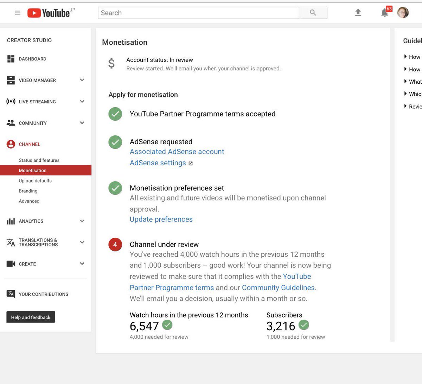The height and width of the screenshot is (384, 422).
Task: Open the Dashboard menu entry
Action: (x=32, y=59)
